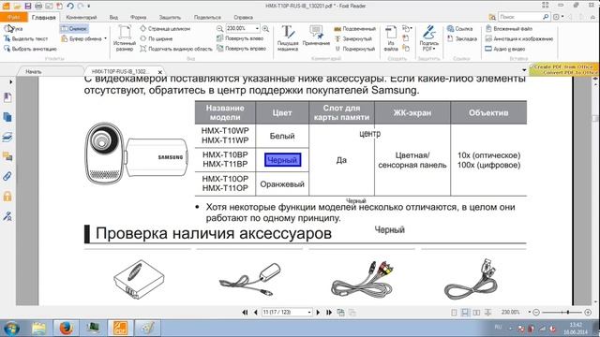The image size is (600, 337).
Task: Insert Image Annotation (Аннотация к изображению)
Action: click(519, 38)
